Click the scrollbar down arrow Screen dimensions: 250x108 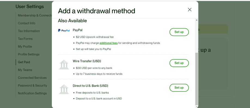[x=197, y=107]
